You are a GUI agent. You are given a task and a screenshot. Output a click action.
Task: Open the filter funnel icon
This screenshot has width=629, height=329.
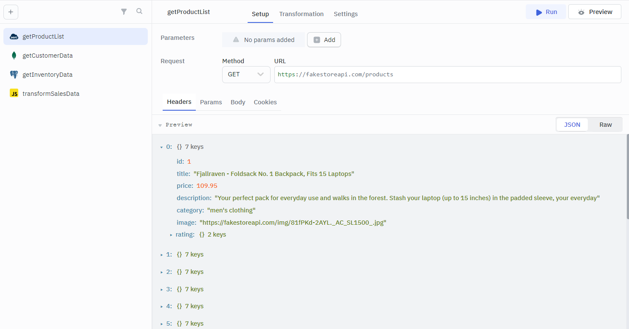pyautogui.click(x=124, y=12)
